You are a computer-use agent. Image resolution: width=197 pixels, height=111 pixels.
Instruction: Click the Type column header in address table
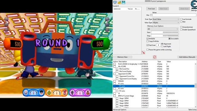click(x=159, y=62)
